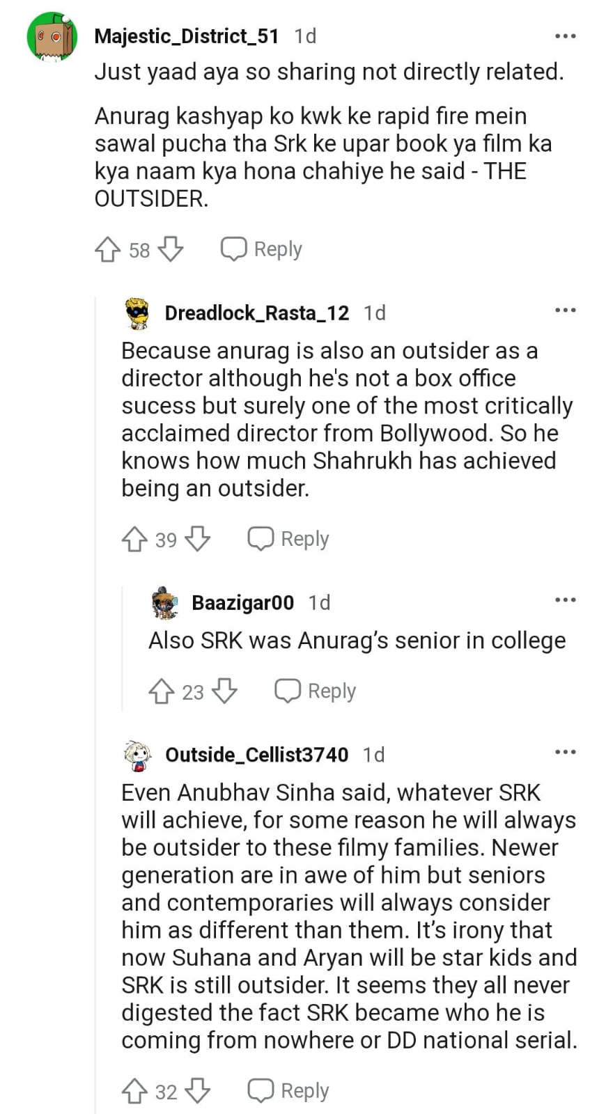Screen dimensions: 606x1114
Task: Reply to Baazigar00's comment
Action: pos(316,691)
